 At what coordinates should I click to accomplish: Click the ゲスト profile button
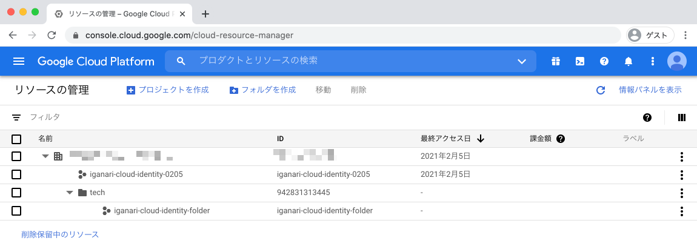pyautogui.click(x=650, y=36)
